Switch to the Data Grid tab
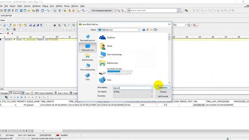The width and height of the screenshot is (249, 140). tap(15, 93)
